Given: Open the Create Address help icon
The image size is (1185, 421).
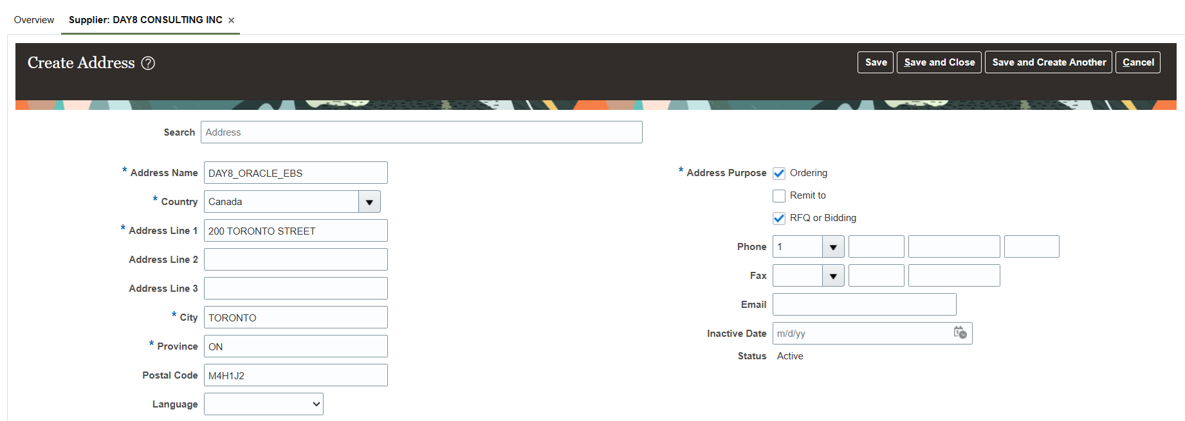Looking at the screenshot, I should (148, 63).
